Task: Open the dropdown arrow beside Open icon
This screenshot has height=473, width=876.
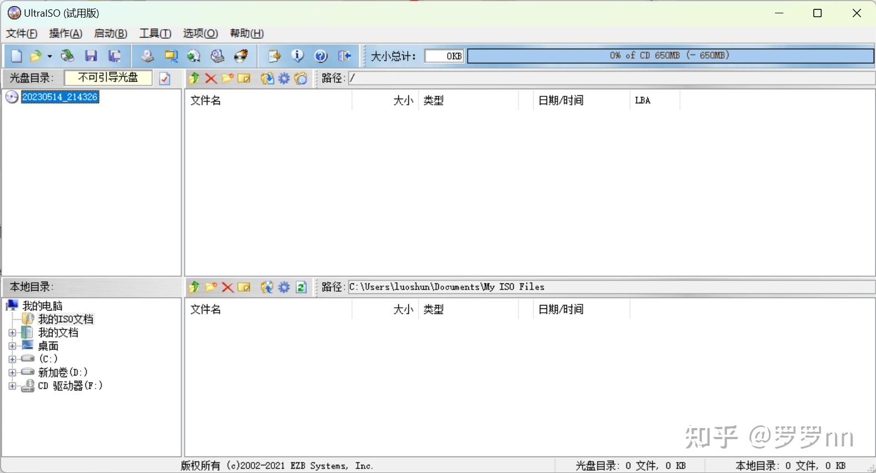Action: click(x=49, y=56)
